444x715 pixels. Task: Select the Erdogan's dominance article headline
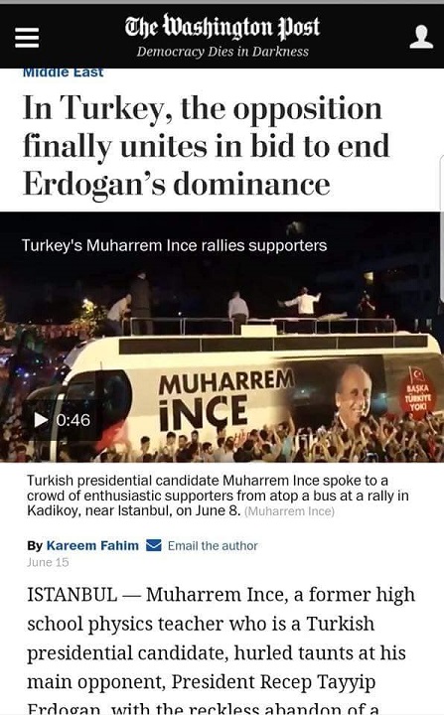[207, 146]
